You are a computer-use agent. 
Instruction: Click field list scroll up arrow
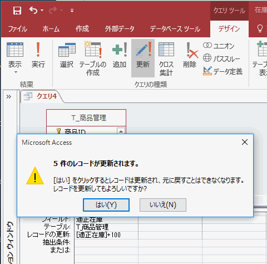pyautogui.click(x=121, y=131)
